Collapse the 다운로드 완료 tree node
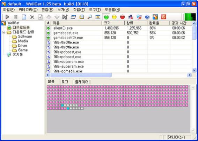Viewport: 198px width, 141px height. tap(4, 32)
